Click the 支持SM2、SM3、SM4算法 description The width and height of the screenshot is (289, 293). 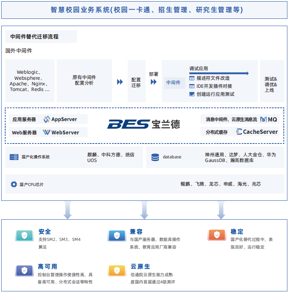pyautogui.click(x=59, y=243)
